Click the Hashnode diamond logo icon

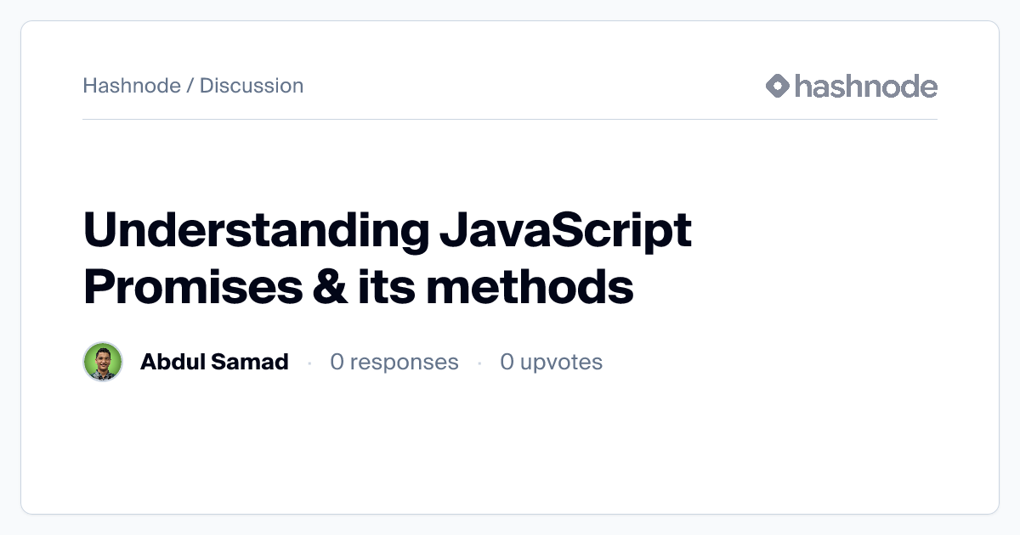[778, 86]
